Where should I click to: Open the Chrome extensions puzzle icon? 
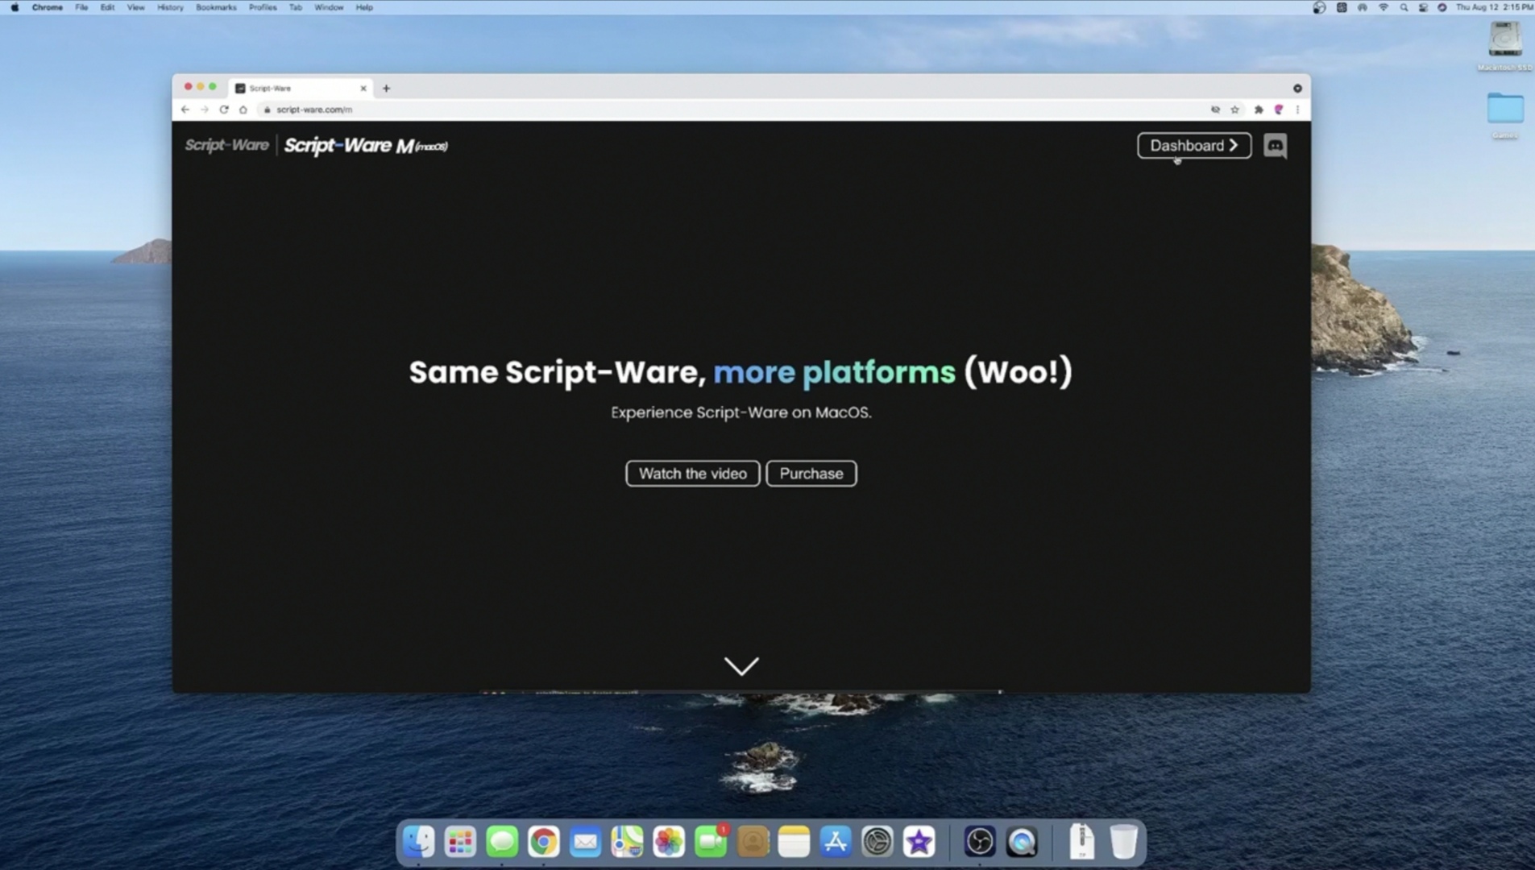1259,110
